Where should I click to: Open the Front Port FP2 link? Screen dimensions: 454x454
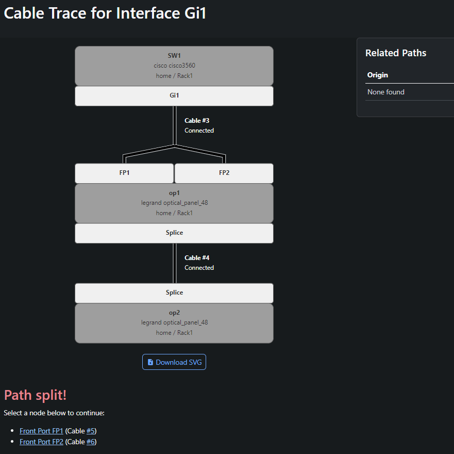coord(41,442)
